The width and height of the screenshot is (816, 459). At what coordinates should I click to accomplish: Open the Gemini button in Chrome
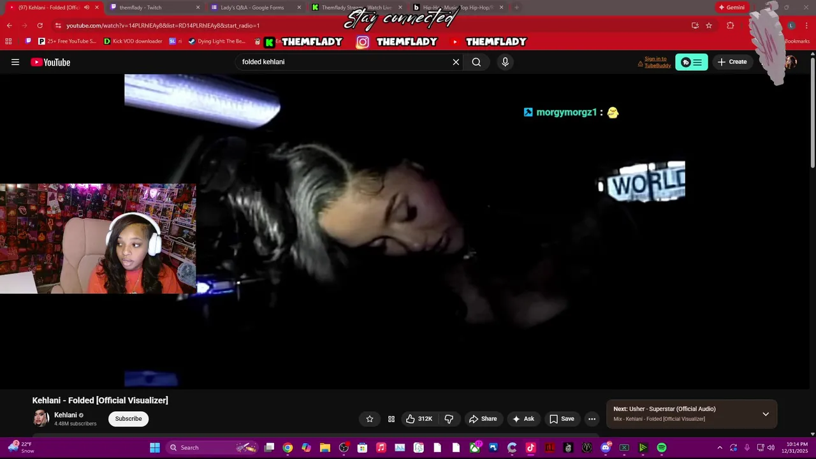click(731, 8)
